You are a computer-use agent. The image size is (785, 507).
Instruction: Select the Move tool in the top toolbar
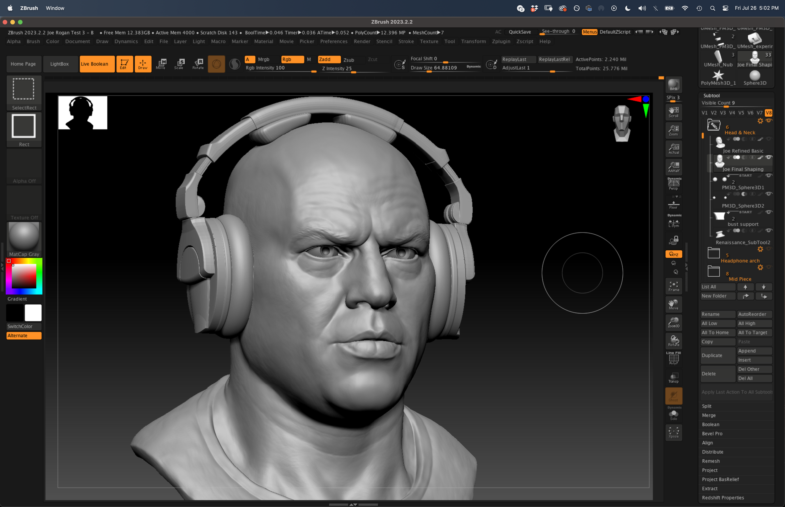(161, 64)
